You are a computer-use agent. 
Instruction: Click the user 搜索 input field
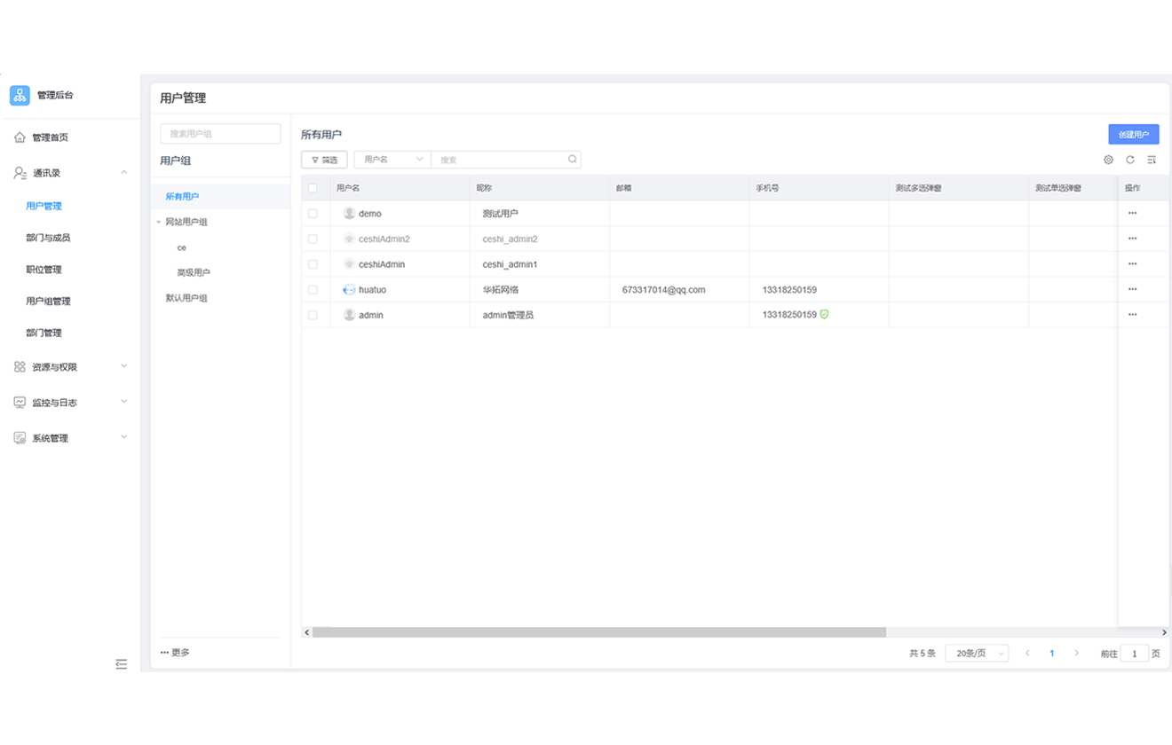click(506, 160)
